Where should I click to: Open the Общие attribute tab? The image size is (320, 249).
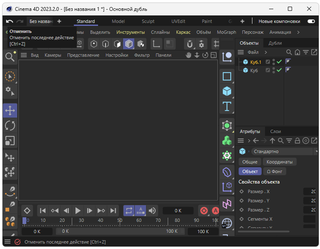point(250,162)
